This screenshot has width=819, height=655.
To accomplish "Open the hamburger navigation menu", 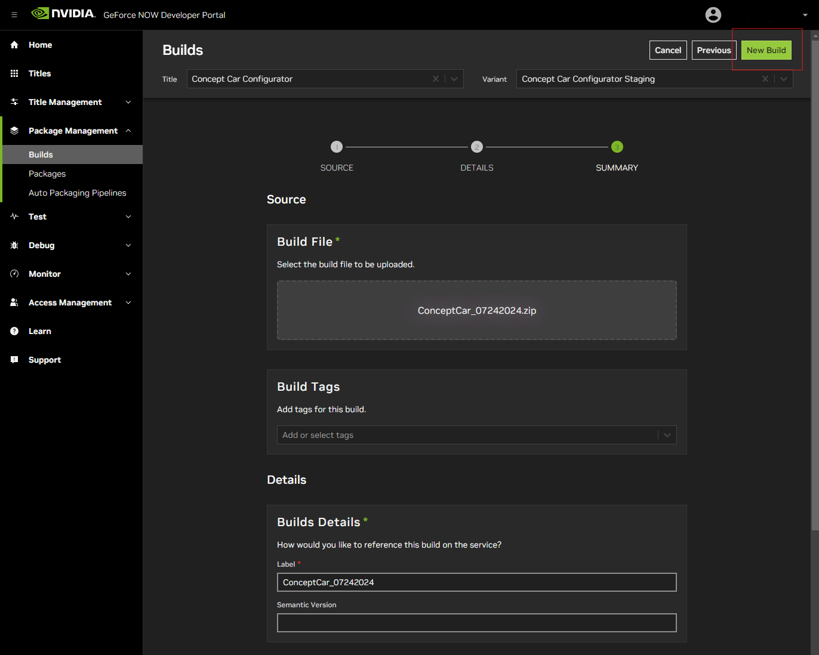I will pos(14,15).
